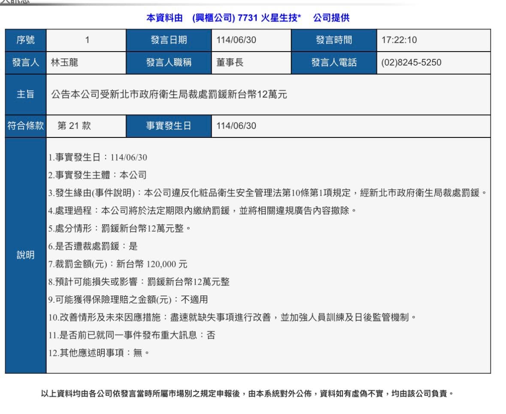506x414 pixels.
Task: Click the 發言日期 header cell
Action: pos(169,40)
